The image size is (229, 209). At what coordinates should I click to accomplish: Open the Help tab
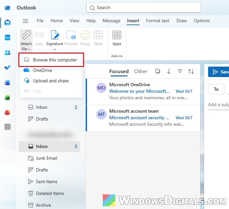pyautogui.click(x=91, y=21)
